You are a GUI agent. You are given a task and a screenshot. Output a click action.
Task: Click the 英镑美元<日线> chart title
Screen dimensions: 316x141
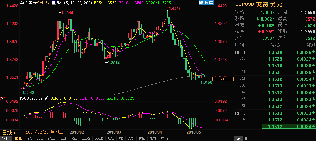(34, 3)
